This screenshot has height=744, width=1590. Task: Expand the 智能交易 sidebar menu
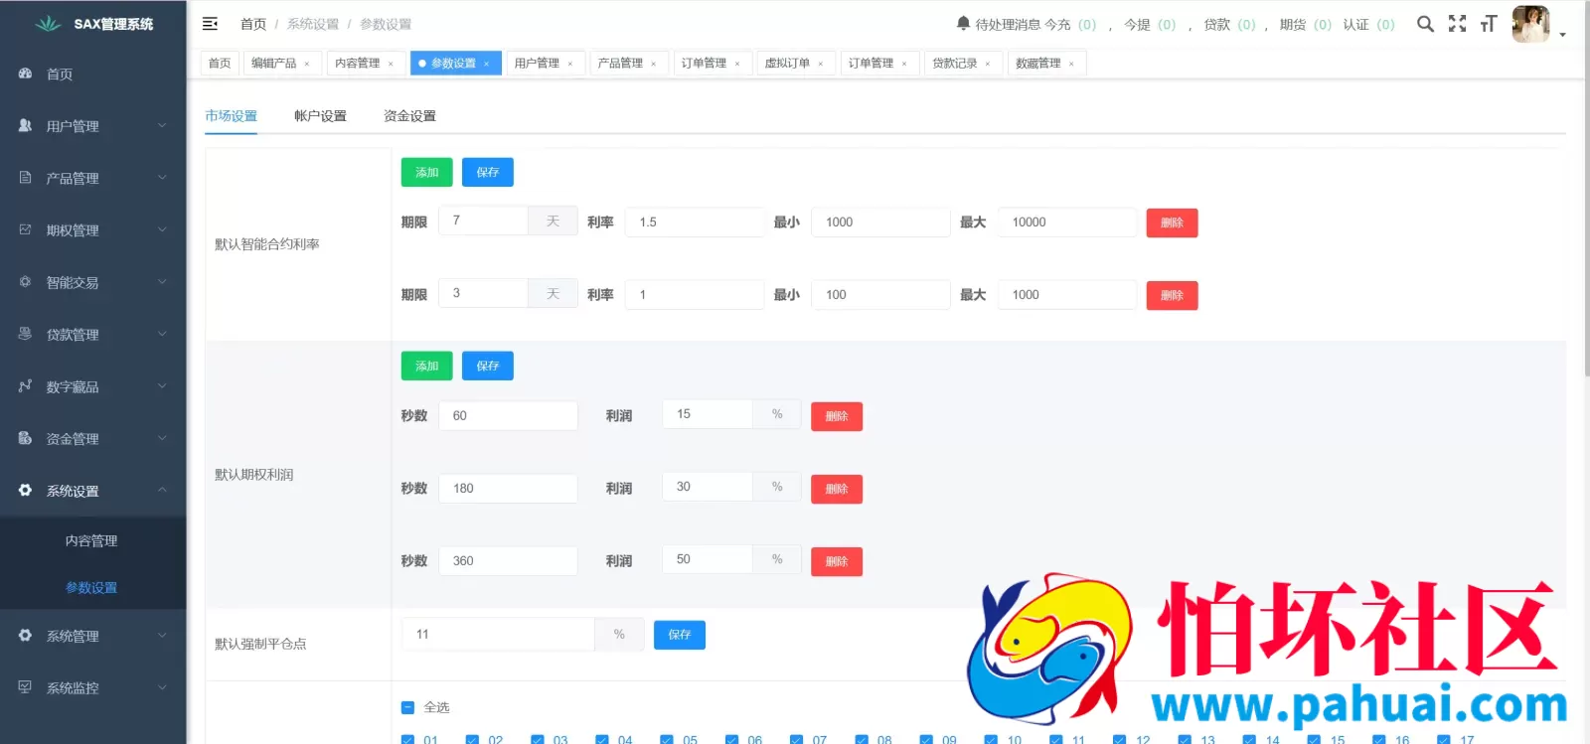pyautogui.click(x=93, y=282)
